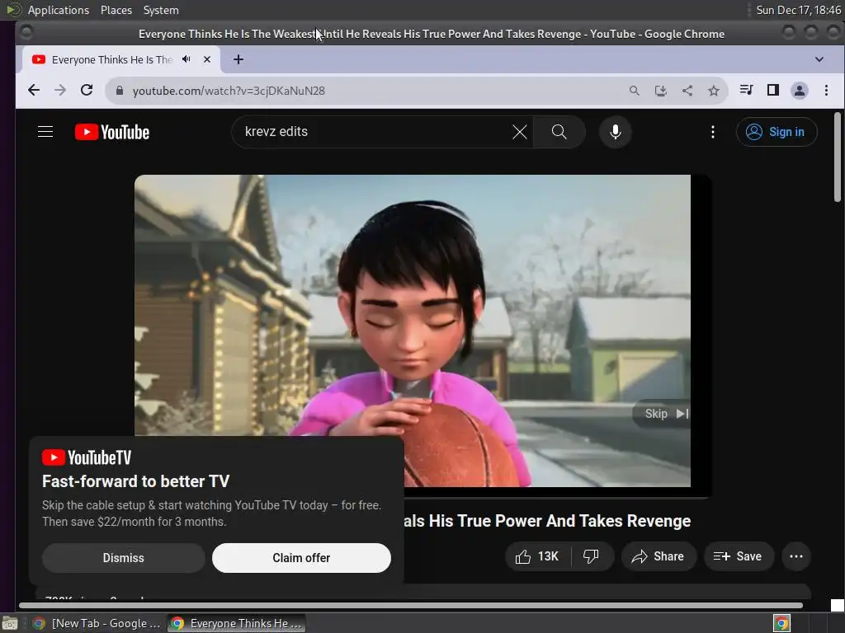Open a new tab with plus button
This screenshot has height=633, width=845.
tap(238, 59)
